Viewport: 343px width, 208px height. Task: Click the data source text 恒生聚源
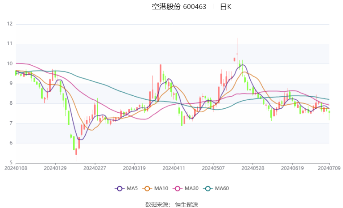(187, 204)
